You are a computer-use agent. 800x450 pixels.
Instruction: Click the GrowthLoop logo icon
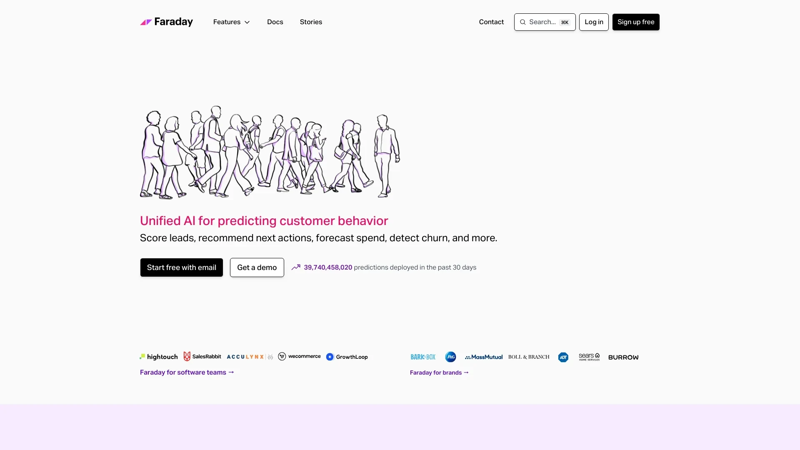[330, 357]
